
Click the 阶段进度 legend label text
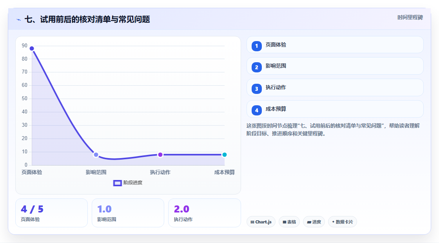[133, 183]
